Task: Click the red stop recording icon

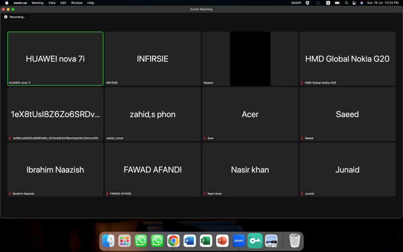Action: pyautogui.click(x=6, y=17)
